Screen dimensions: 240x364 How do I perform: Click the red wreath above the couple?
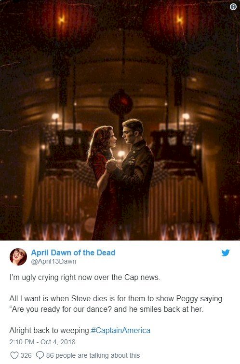coord(120,102)
